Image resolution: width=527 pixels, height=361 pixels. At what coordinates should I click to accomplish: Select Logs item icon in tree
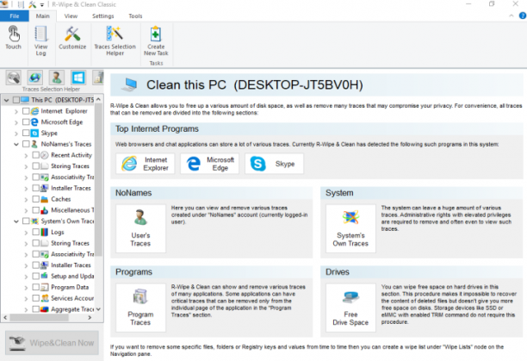click(x=45, y=232)
